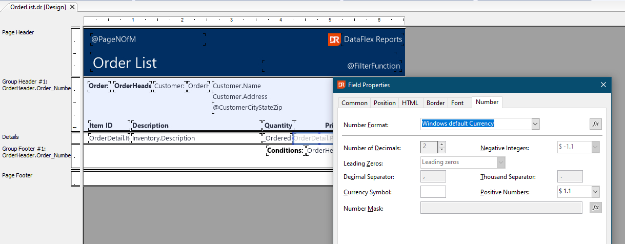
Task: Increase Number of Decimals with up arrow
Action: [442, 145]
